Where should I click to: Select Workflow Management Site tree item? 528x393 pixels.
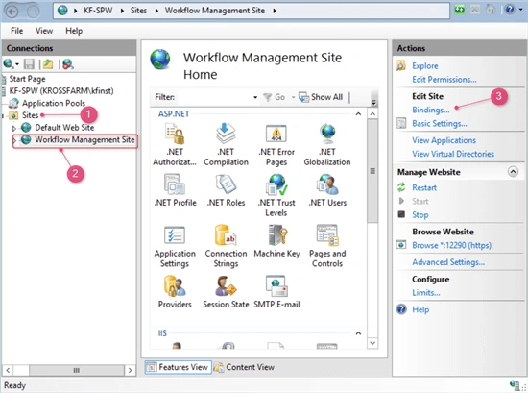click(x=84, y=140)
